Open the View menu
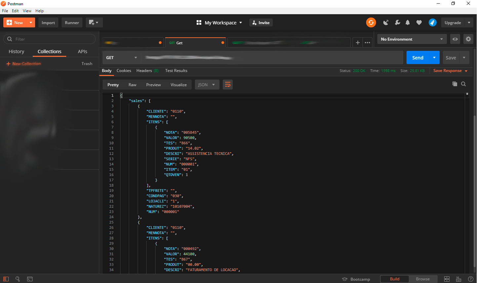Screen dimensions: 477x283 pos(27,11)
